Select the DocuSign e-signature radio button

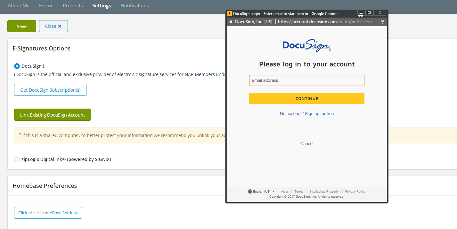coord(17,66)
